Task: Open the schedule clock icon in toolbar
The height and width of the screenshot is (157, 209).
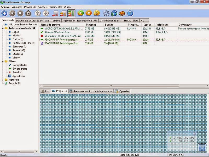Action: pos(28,13)
